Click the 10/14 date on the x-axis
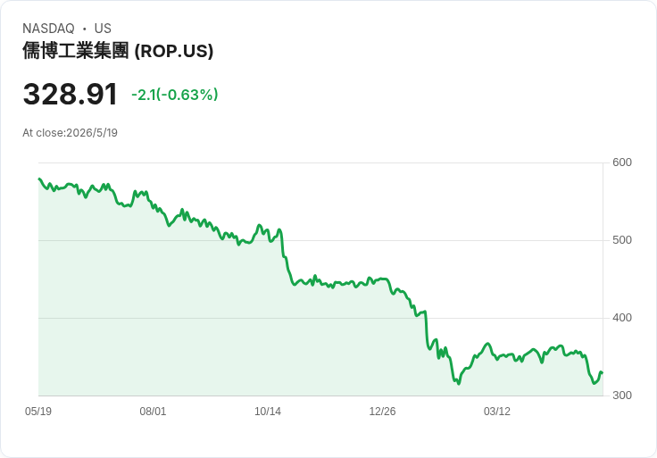 [x=268, y=412]
